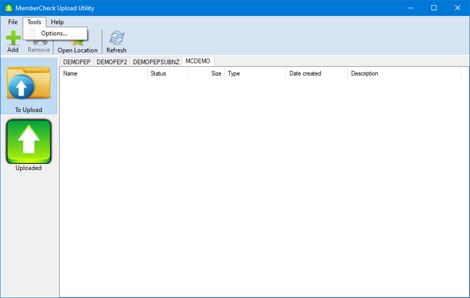Click the Refresh arrows icon

coord(117,38)
